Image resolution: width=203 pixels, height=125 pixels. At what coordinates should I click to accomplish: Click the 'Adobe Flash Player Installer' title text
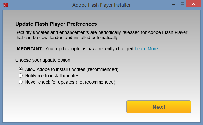(x=101, y=5)
